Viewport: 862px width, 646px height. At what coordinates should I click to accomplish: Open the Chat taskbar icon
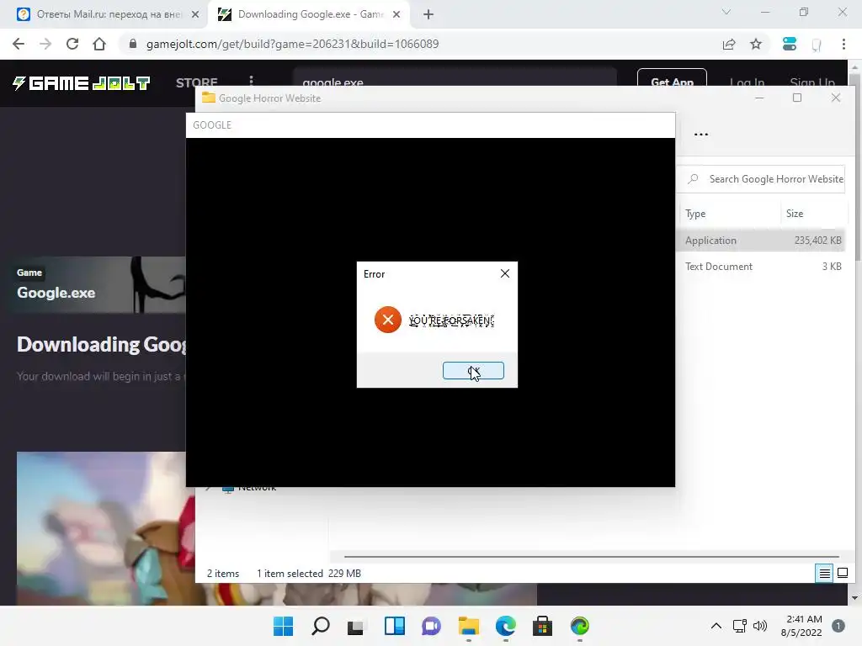[x=431, y=626]
